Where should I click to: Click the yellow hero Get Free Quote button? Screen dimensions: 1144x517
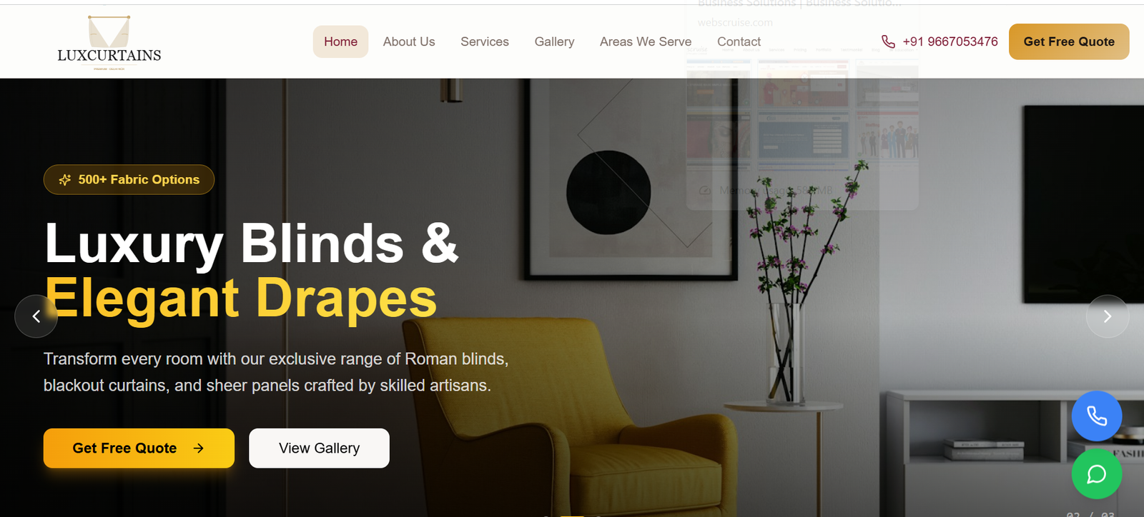pos(139,448)
